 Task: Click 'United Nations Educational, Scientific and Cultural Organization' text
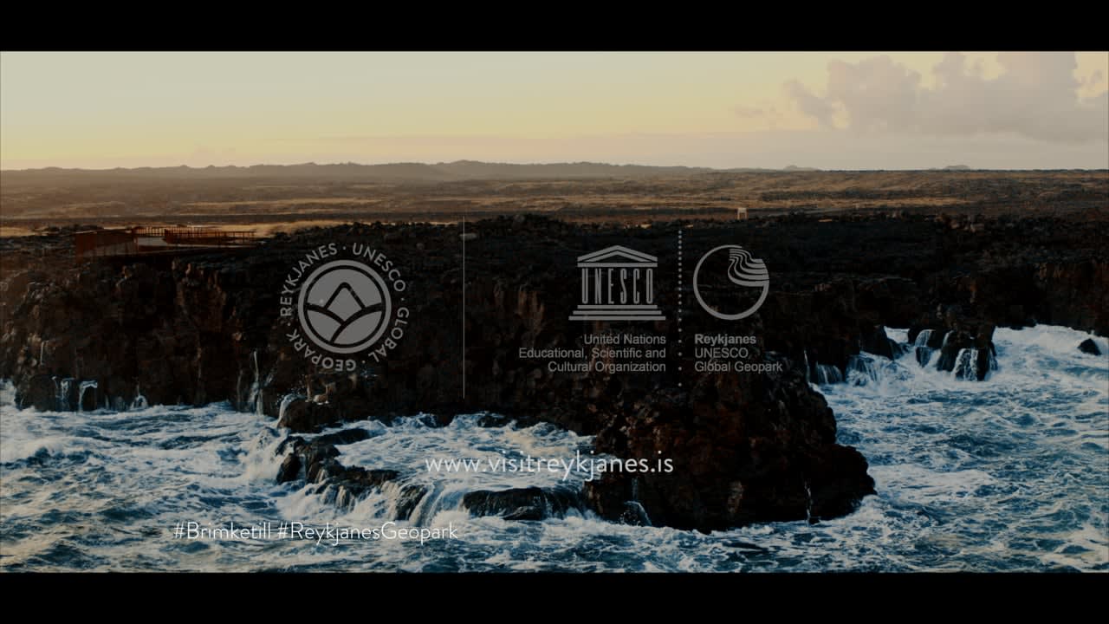pyautogui.click(x=593, y=353)
